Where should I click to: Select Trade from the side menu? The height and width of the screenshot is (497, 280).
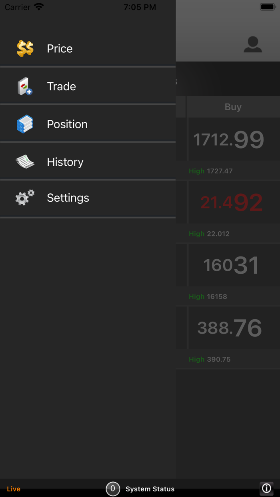click(61, 86)
